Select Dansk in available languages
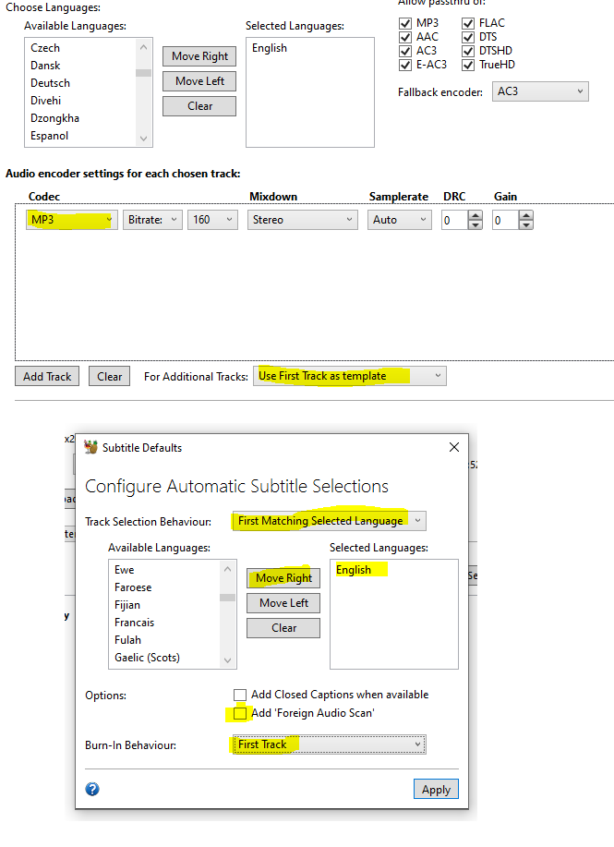614x847 pixels. point(45,66)
